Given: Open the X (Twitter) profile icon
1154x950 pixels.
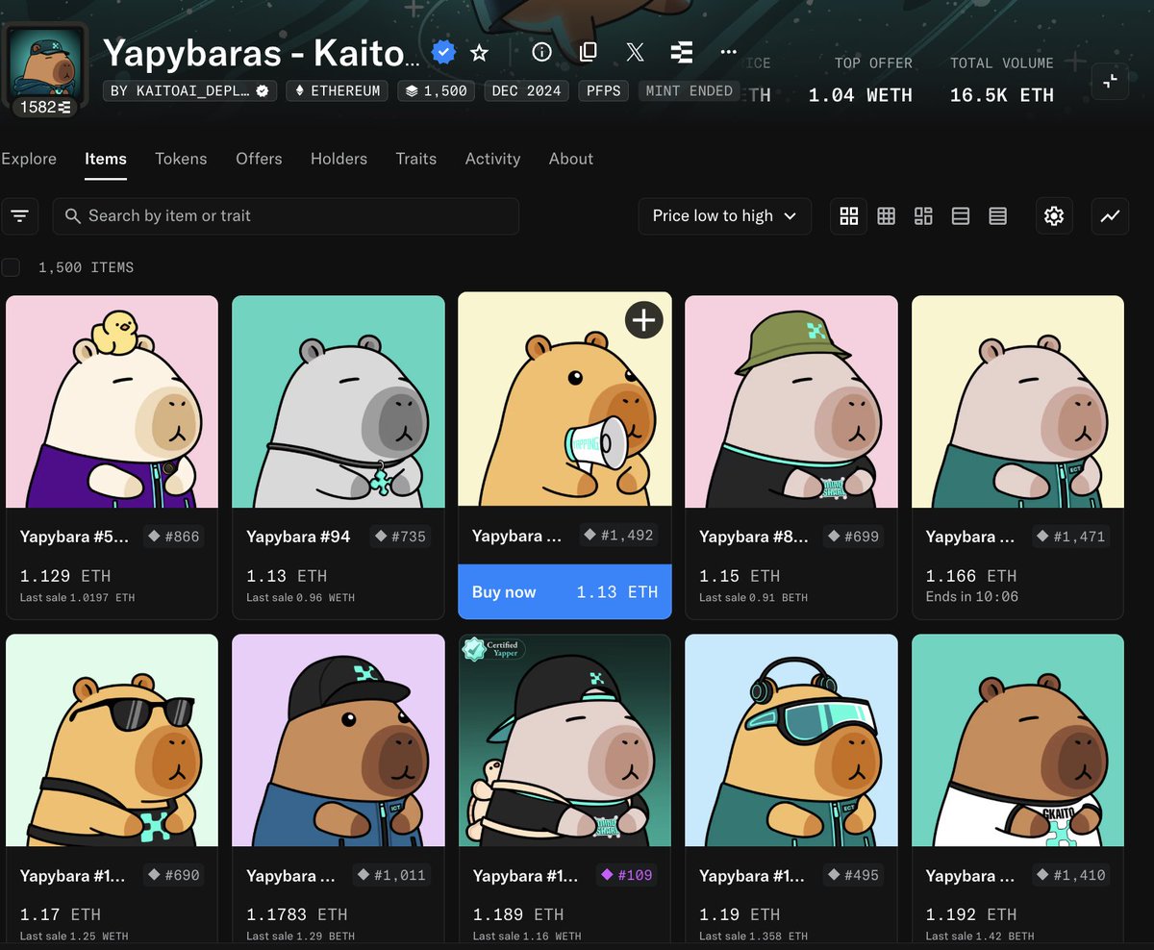Looking at the screenshot, I should coord(635,52).
